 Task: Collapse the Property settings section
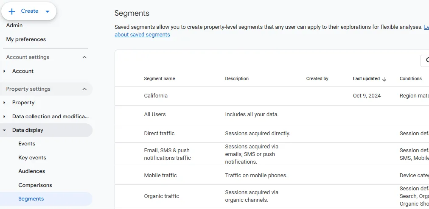(x=84, y=89)
